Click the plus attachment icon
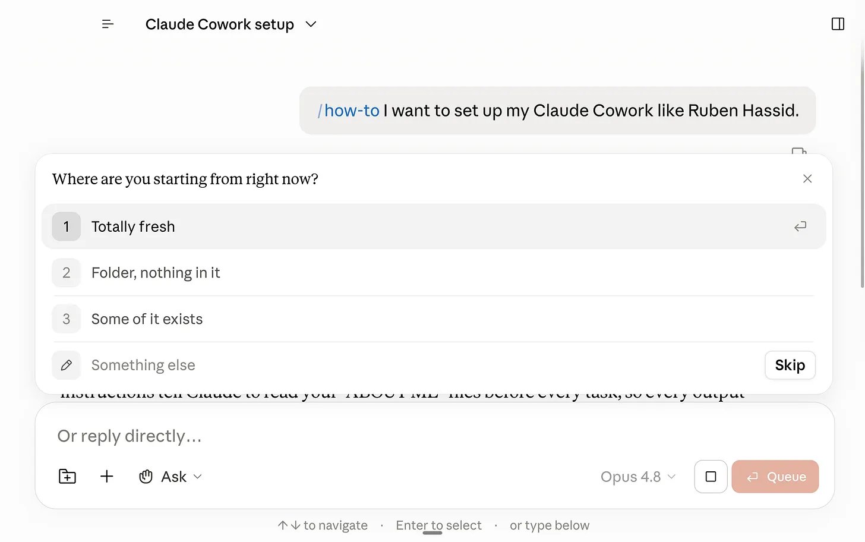This screenshot has width=865, height=542. pos(107,477)
